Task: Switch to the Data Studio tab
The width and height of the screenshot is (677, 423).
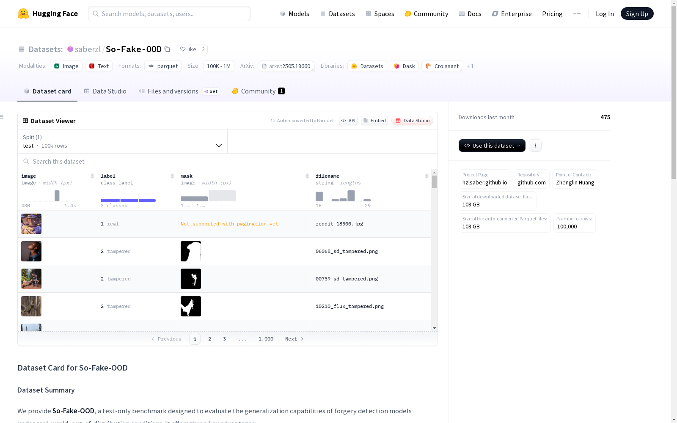Action: (105, 91)
